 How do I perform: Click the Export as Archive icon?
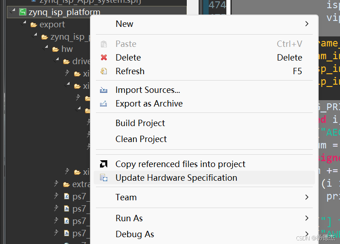104,104
